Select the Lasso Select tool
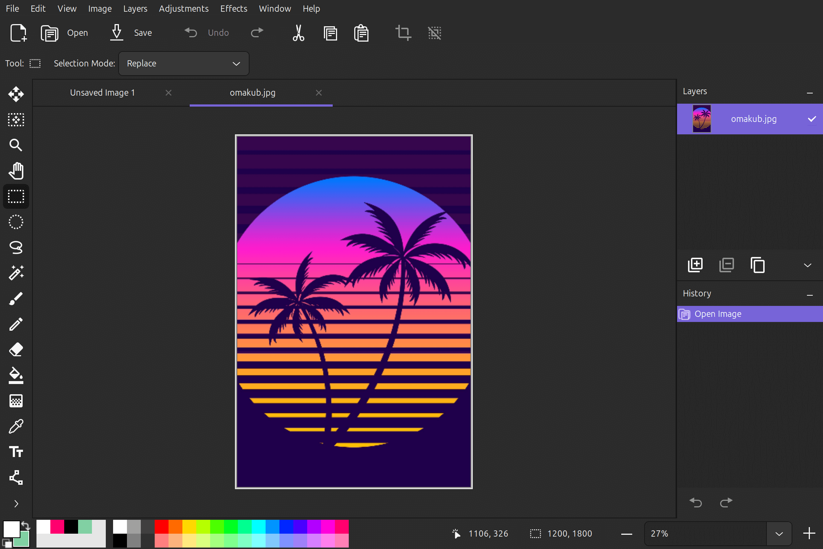Viewport: 823px width, 549px height. [16, 247]
